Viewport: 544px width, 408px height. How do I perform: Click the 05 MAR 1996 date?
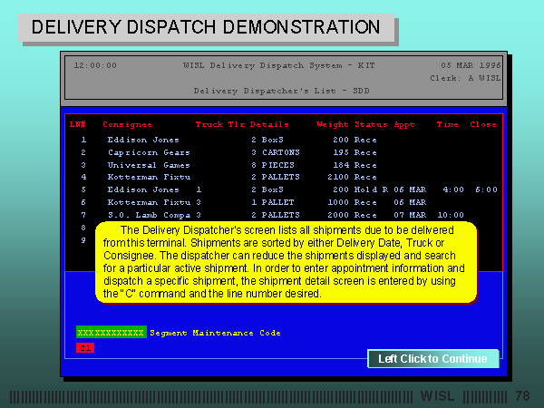pyautogui.click(x=471, y=65)
